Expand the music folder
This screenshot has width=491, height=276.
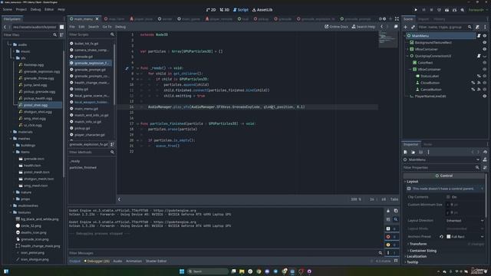(x=14, y=51)
